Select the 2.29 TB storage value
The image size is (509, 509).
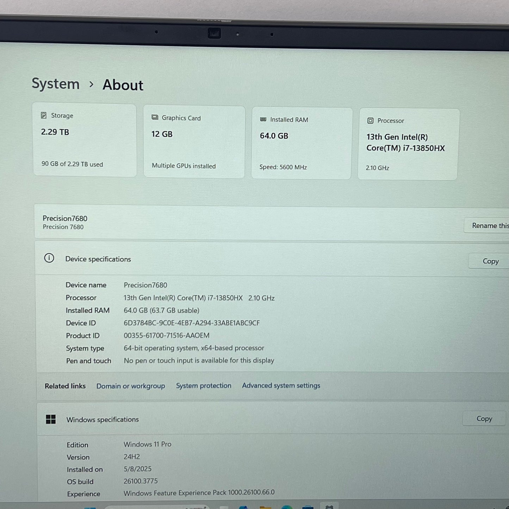tap(55, 132)
